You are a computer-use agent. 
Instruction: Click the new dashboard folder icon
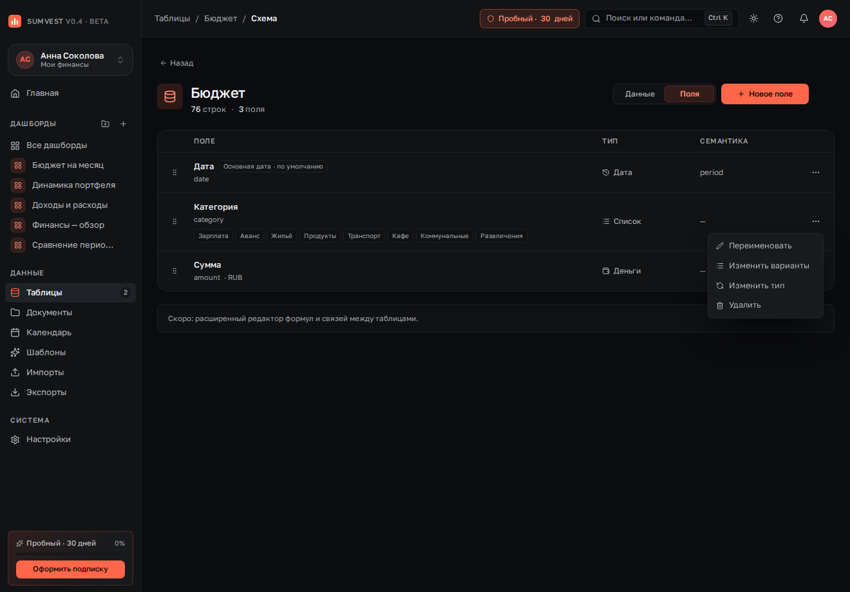[x=106, y=124]
